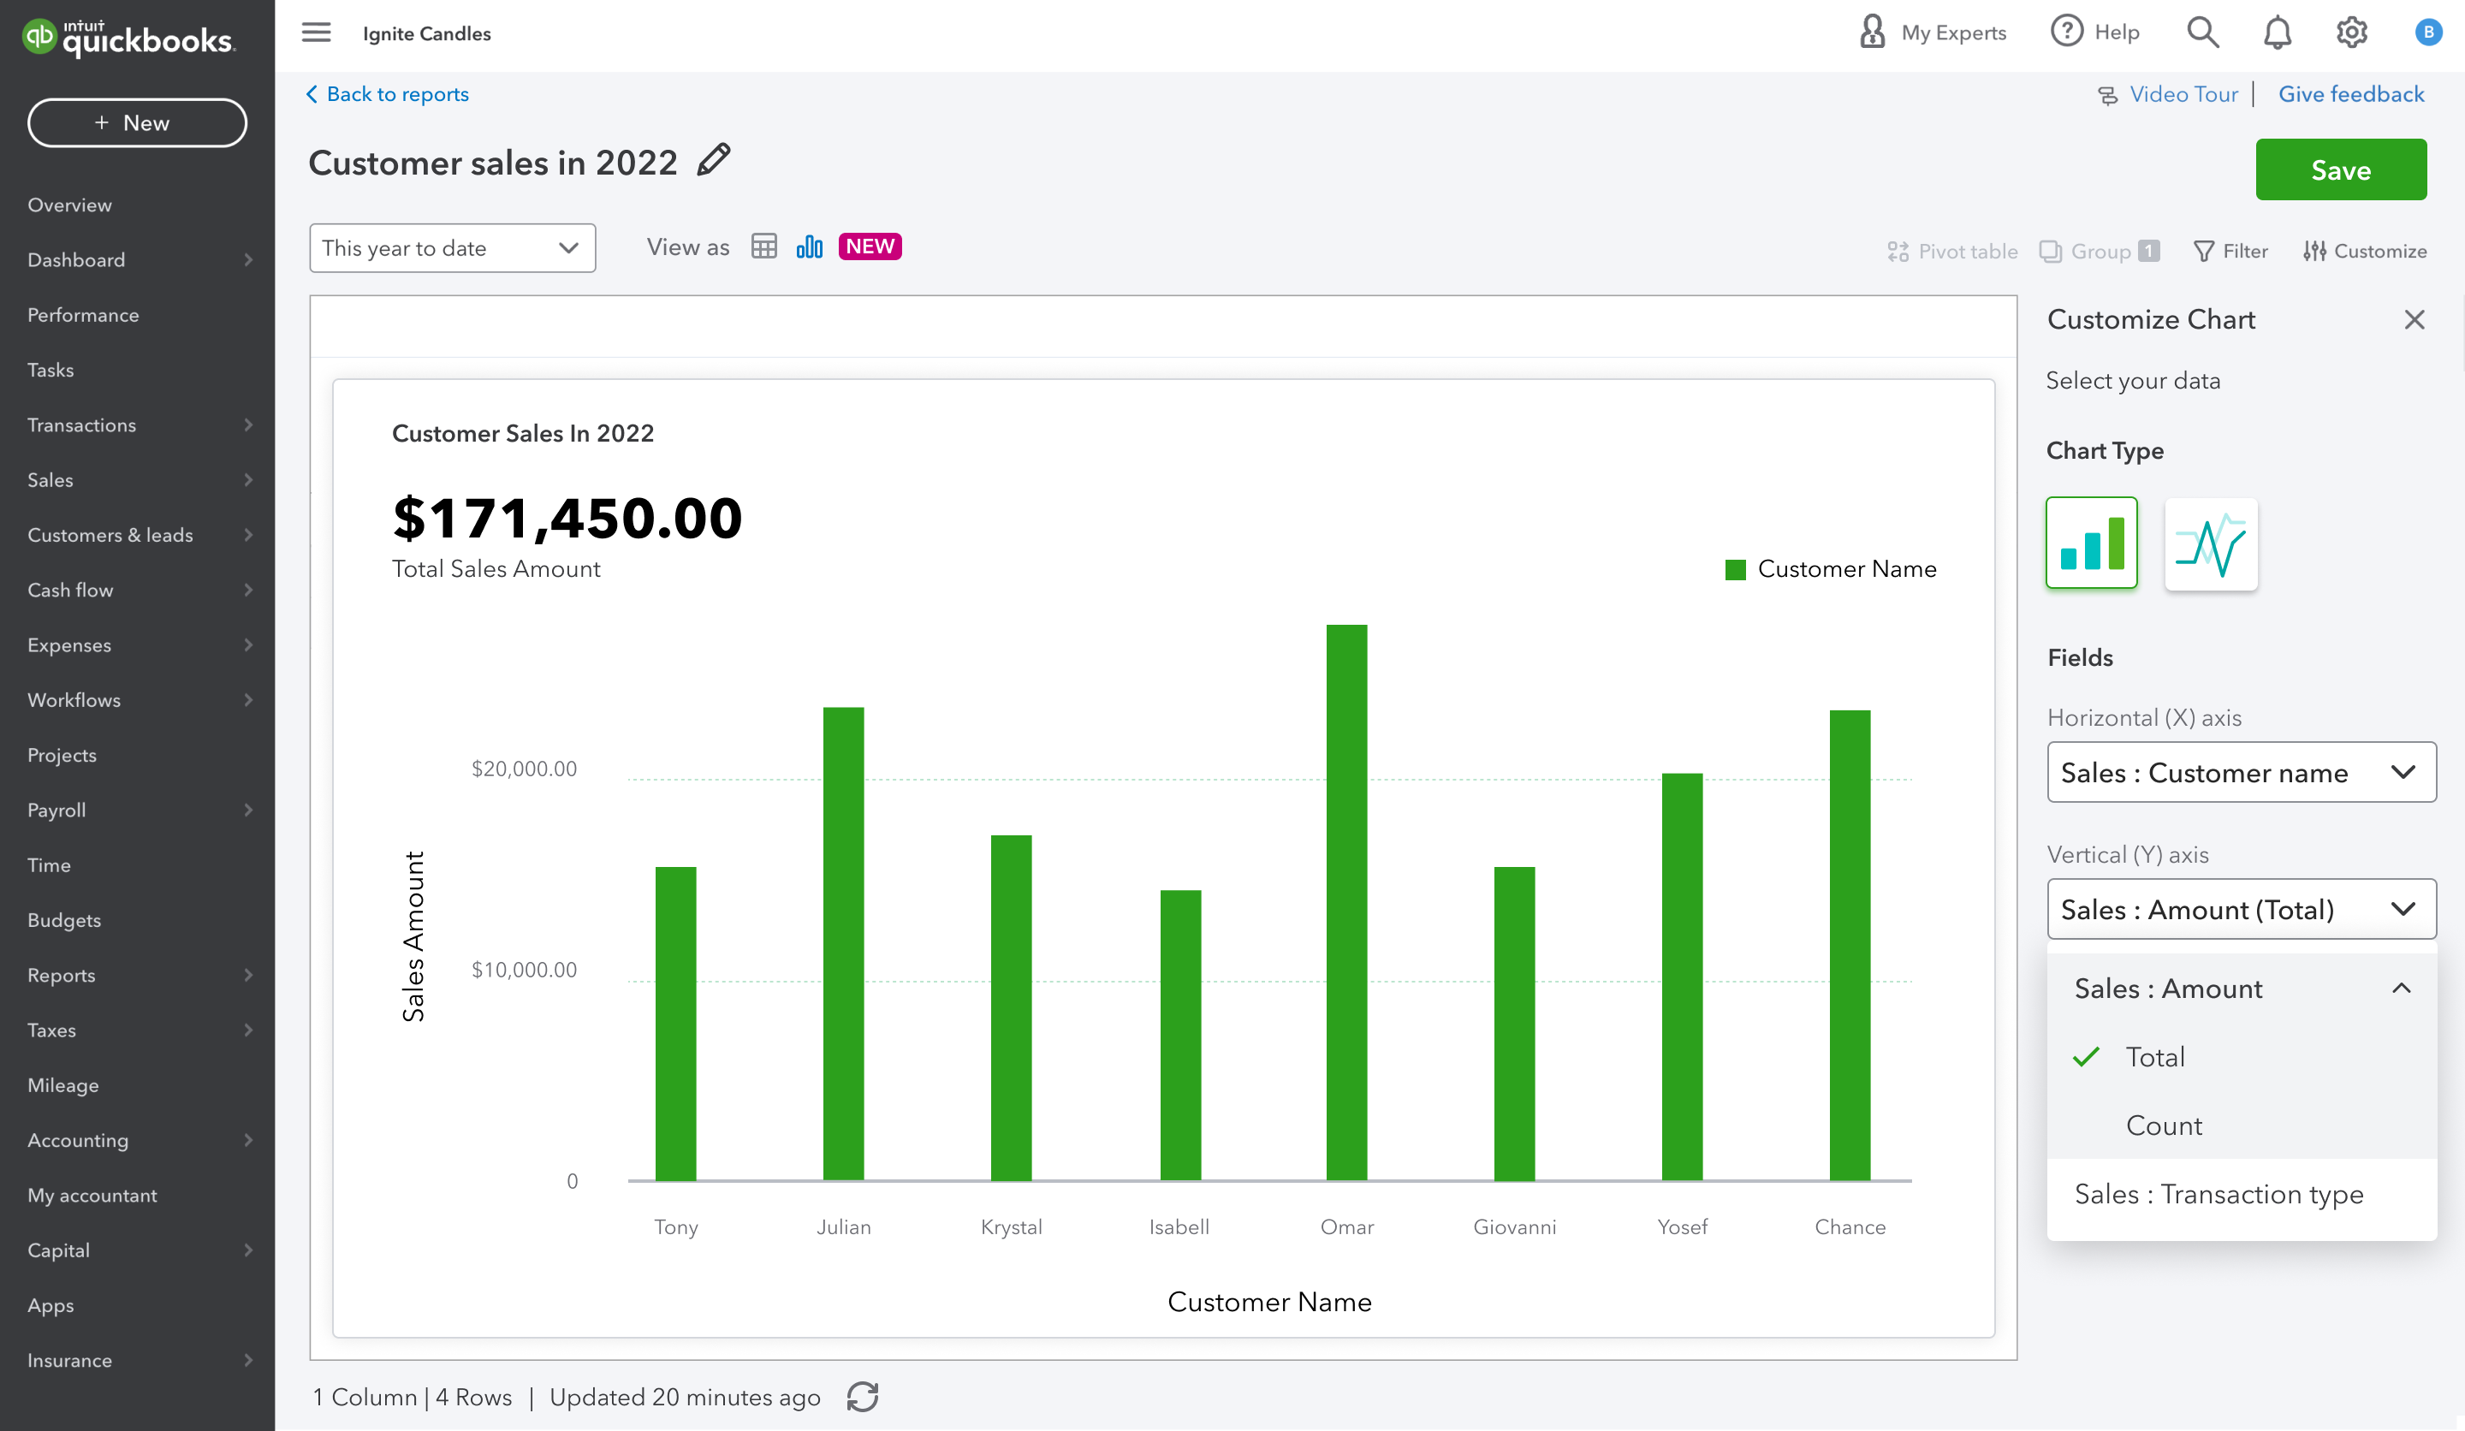Open Performance in sidebar
Image resolution: width=2465 pixels, height=1431 pixels.
[83, 315]
